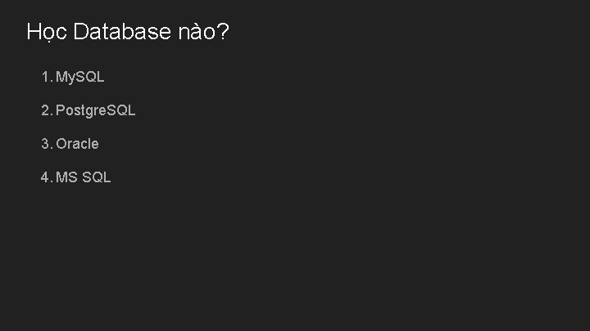The height and width of the screenshot is (331, 590).
Task: Select the word "Database" in the title
Action: point(122,31)
